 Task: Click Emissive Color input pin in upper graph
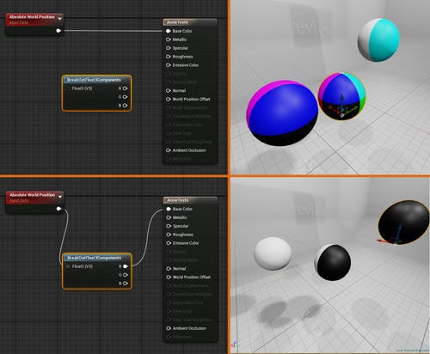click(x=169, y=65)
